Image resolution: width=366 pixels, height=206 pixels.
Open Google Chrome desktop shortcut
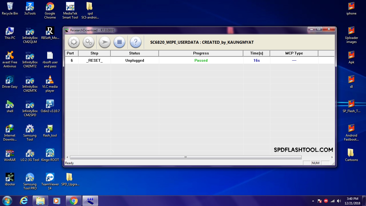point(50,10)
